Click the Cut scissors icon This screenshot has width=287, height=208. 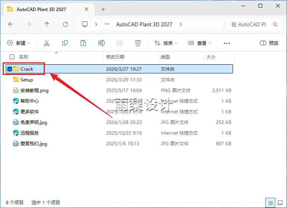[x=47, y=43]
